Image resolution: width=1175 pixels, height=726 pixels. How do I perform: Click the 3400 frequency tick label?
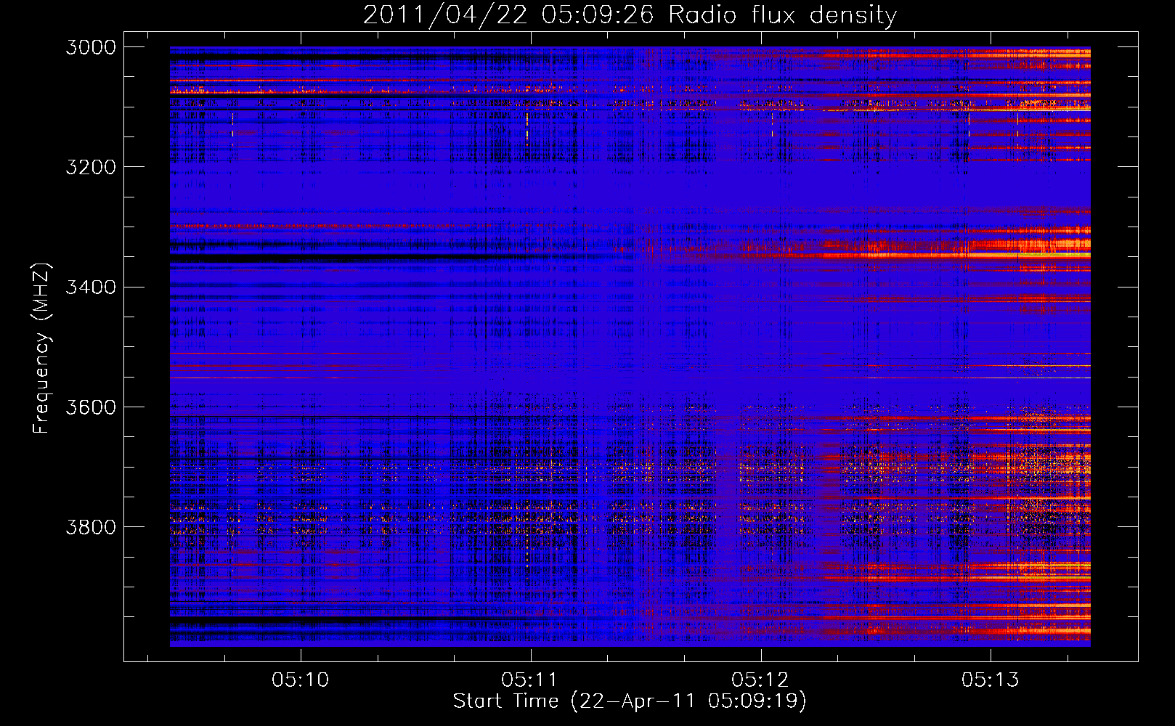click(x=91, y=287)
